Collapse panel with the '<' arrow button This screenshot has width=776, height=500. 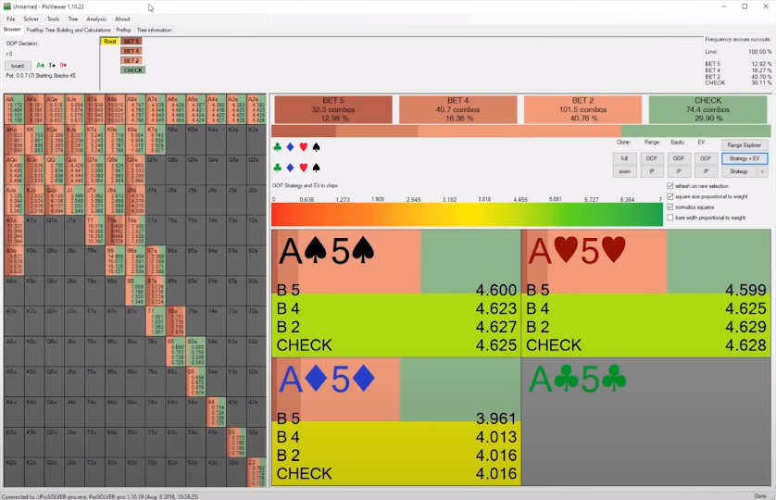(762, 171)
